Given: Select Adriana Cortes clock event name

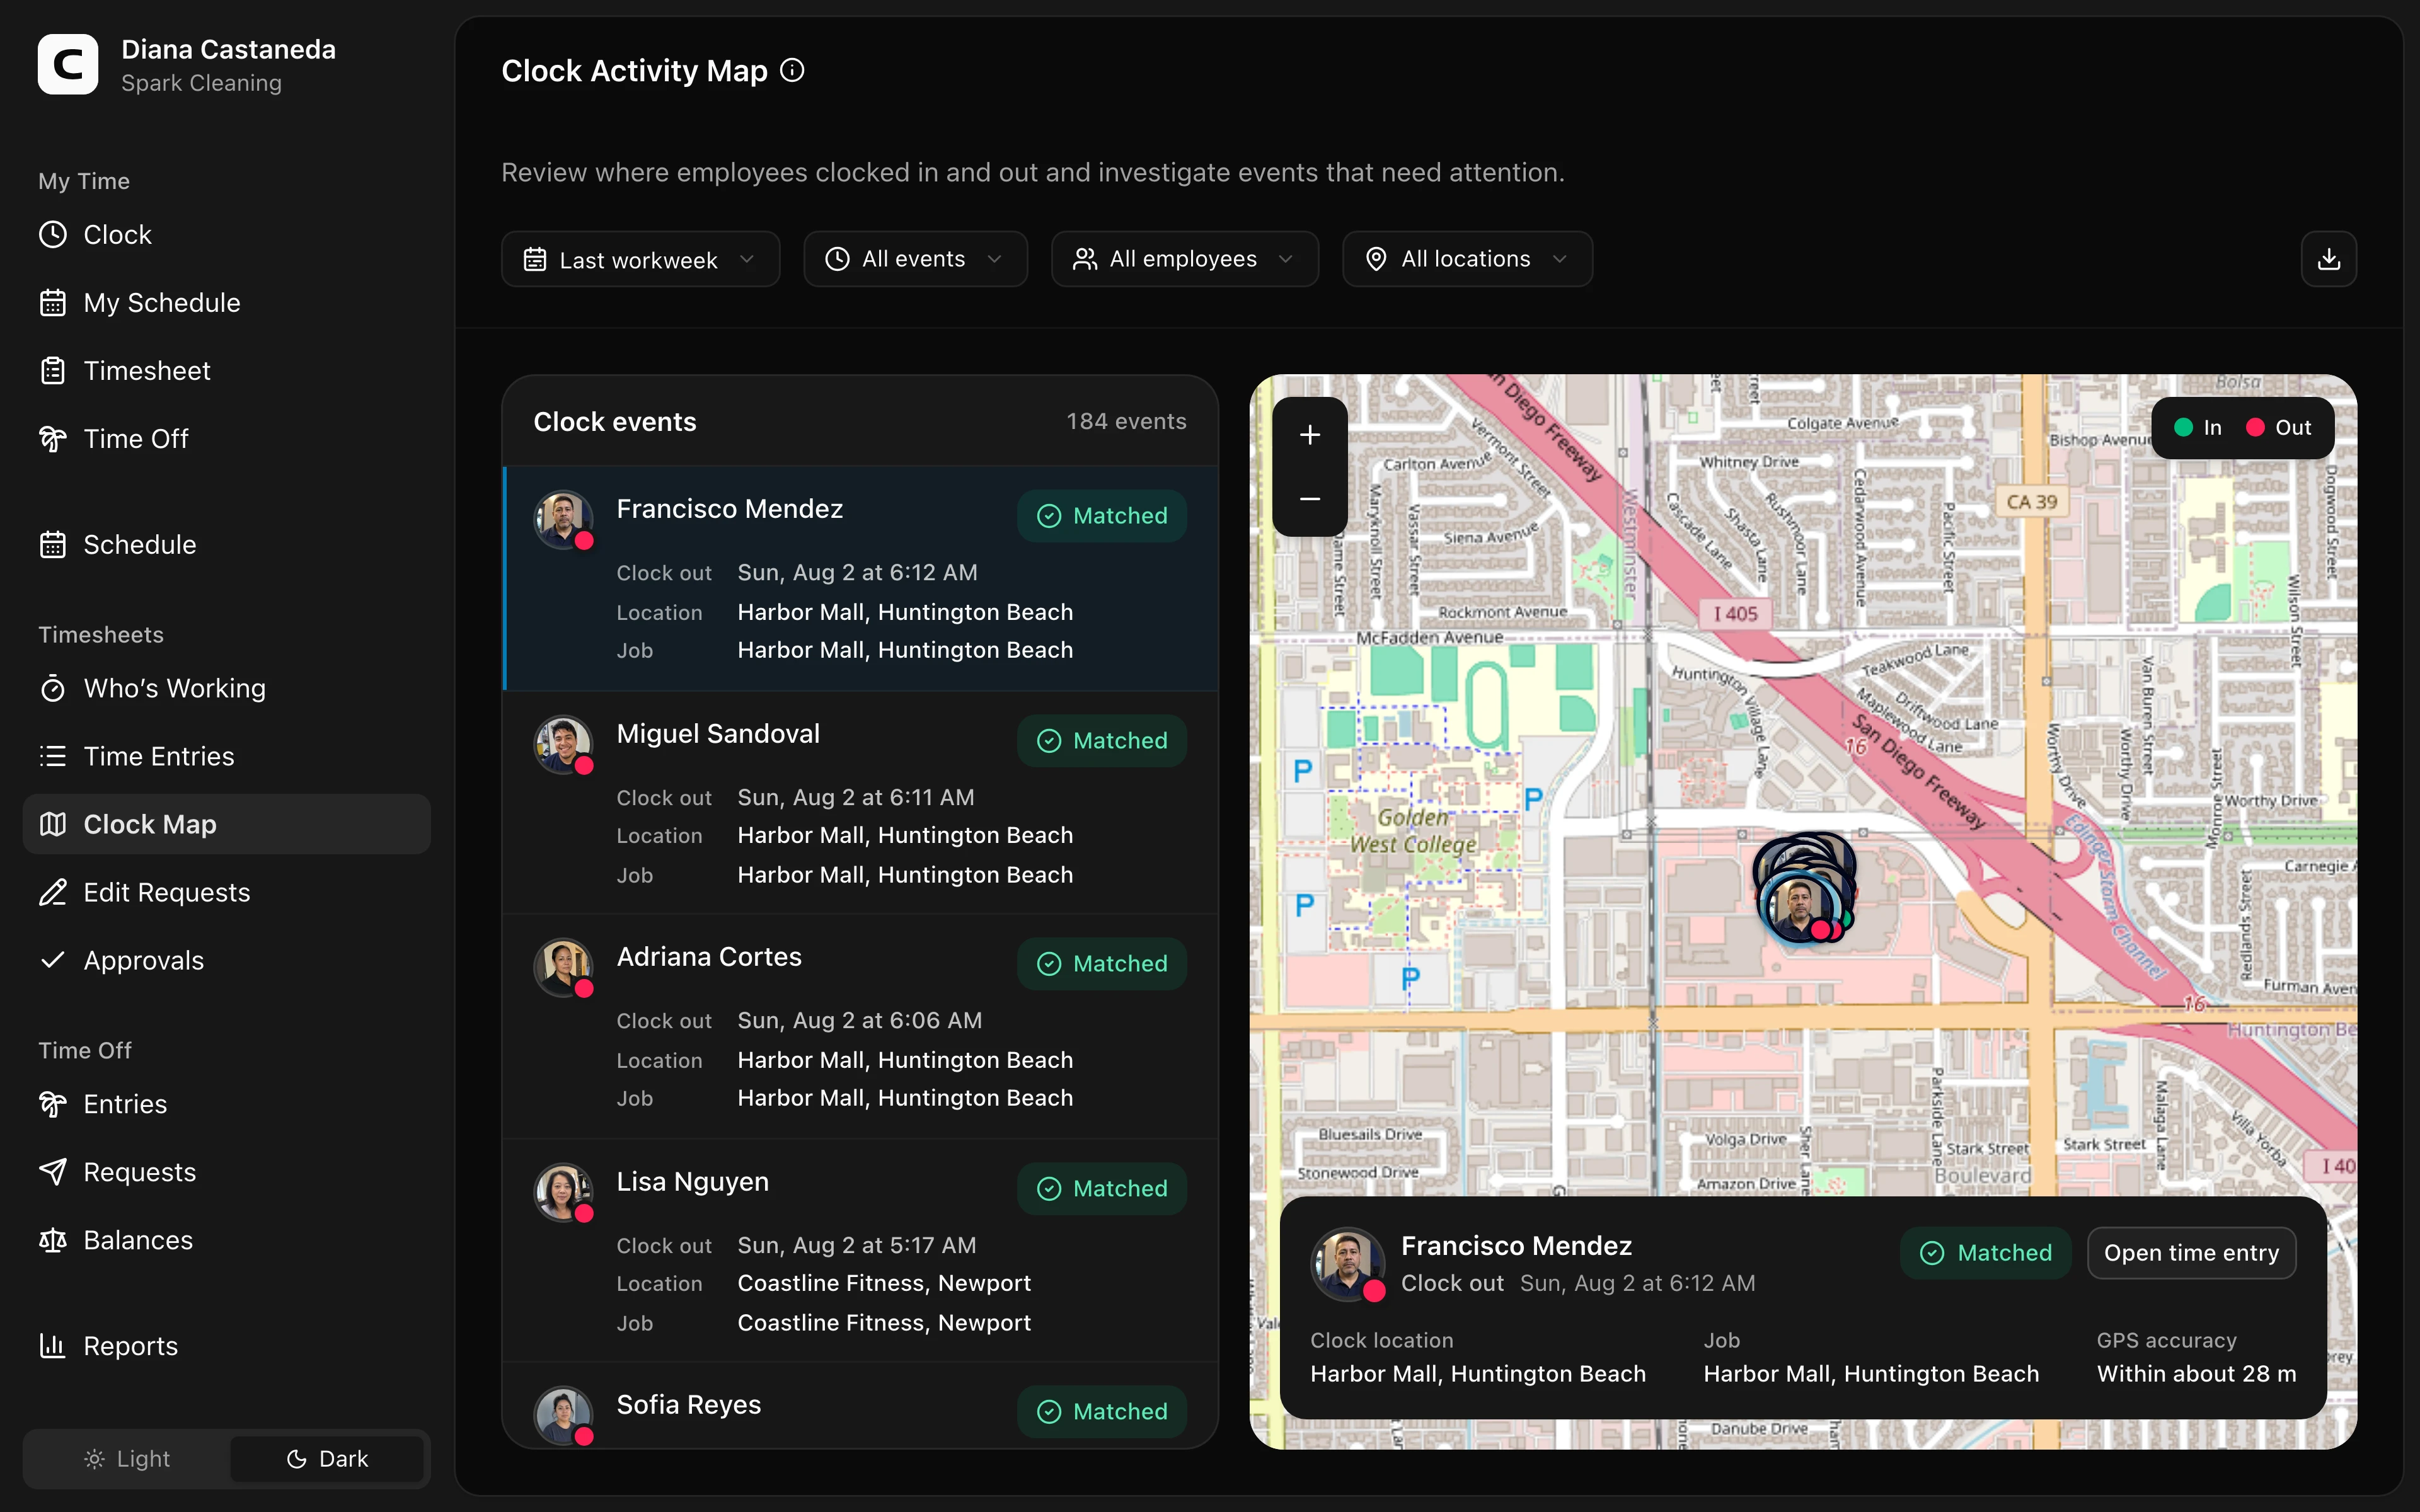Looking at the screenshot, I should [709, 957].
